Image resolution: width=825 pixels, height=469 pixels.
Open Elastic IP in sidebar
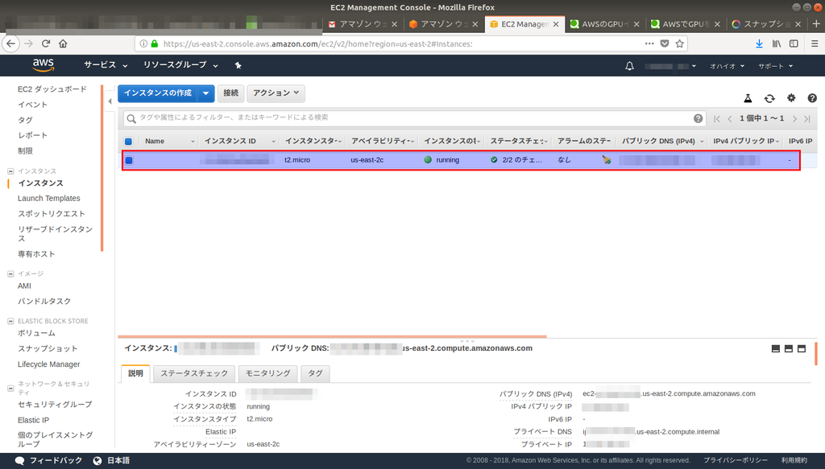33,420
